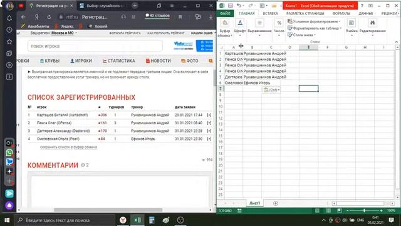401x226 pixels.
Task: Go back in the browser
Action: (24, 17)
